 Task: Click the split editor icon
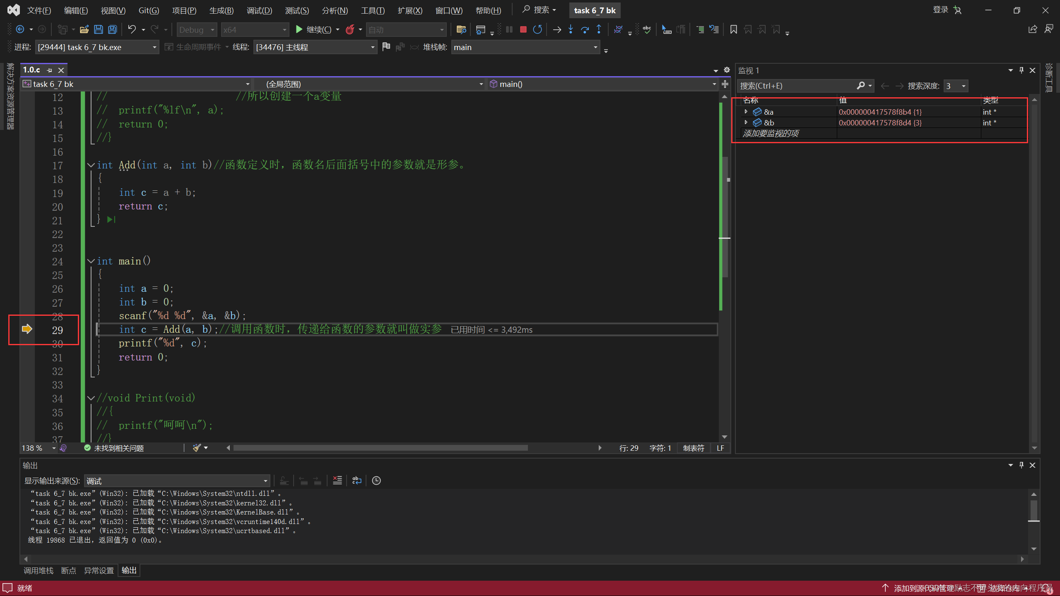725,84
